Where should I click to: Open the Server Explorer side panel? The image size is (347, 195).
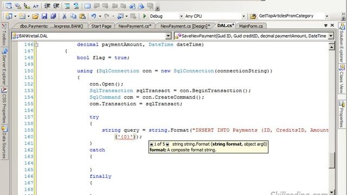point(4,67)
